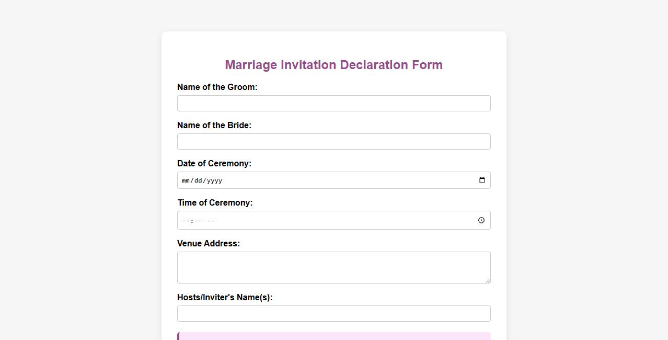
Task: Click the venue textarea resize handle
Action: coord(488,280)
